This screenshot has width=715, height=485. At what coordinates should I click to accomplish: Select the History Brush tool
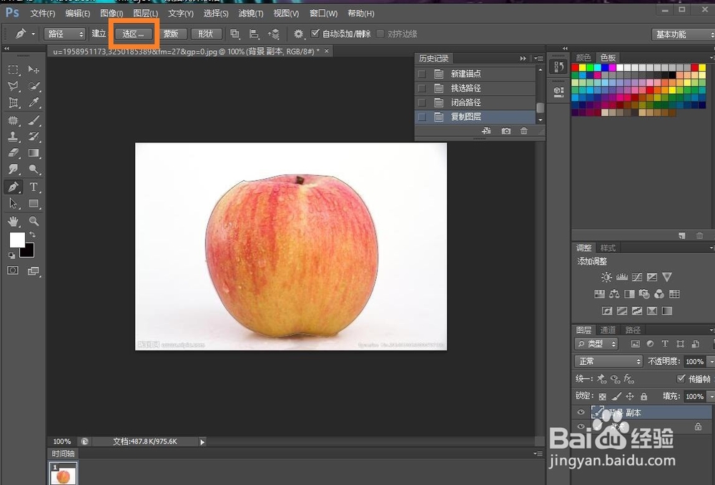pyautogui.click(x=34, y=137)
